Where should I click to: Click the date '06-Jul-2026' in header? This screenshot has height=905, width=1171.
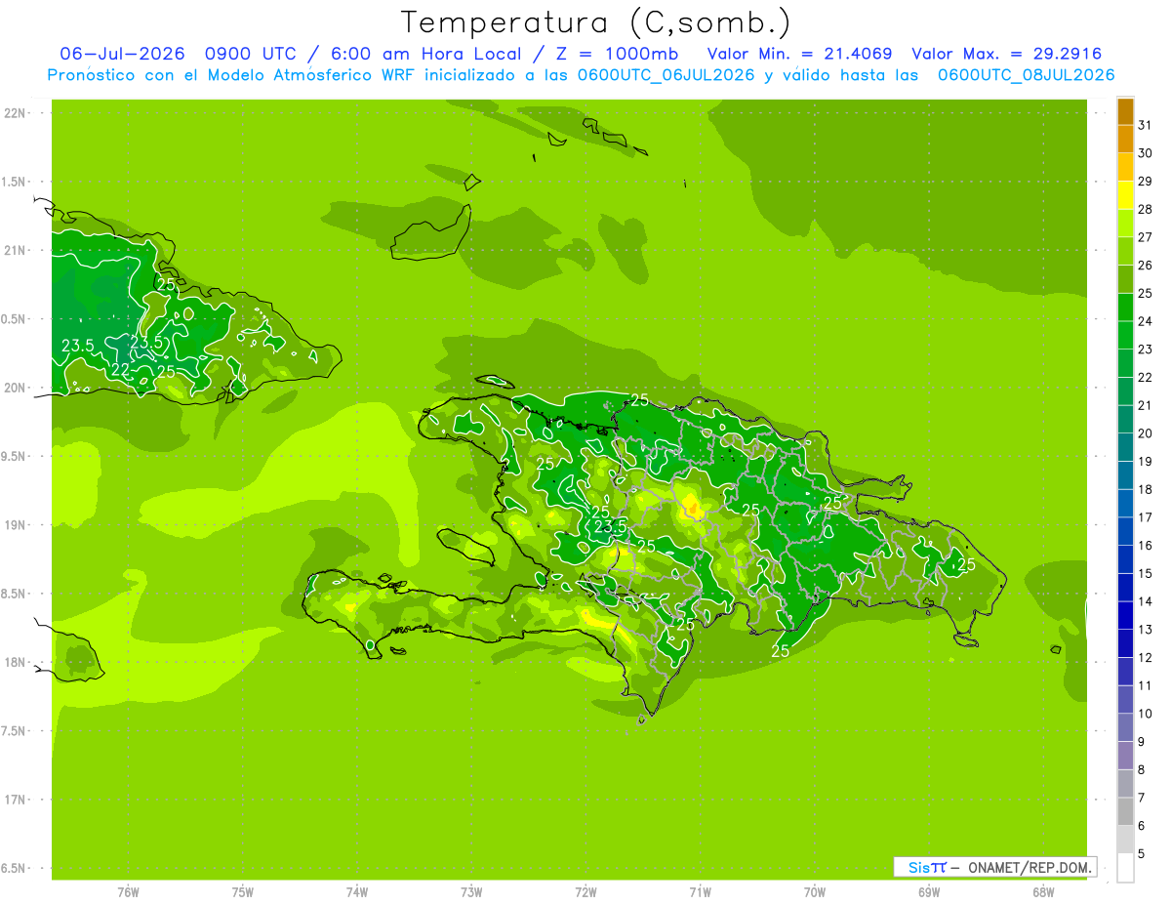[123, 54]
